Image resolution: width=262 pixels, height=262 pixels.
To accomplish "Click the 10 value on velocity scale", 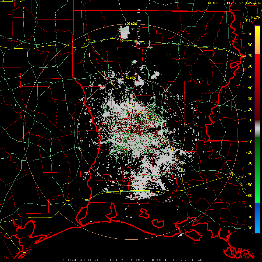I will pyautogui.click(x=250, y=120).
